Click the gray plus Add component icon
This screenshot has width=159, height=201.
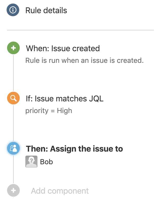click(x=13, y=191)
